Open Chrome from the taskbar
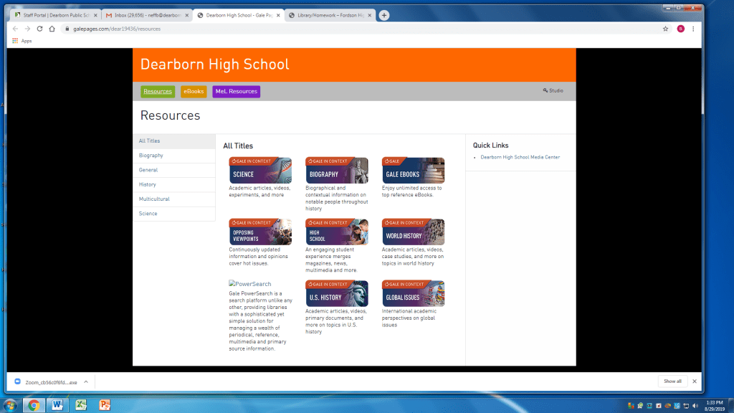The height and width of the screenshot is (413, 734). 33,405
